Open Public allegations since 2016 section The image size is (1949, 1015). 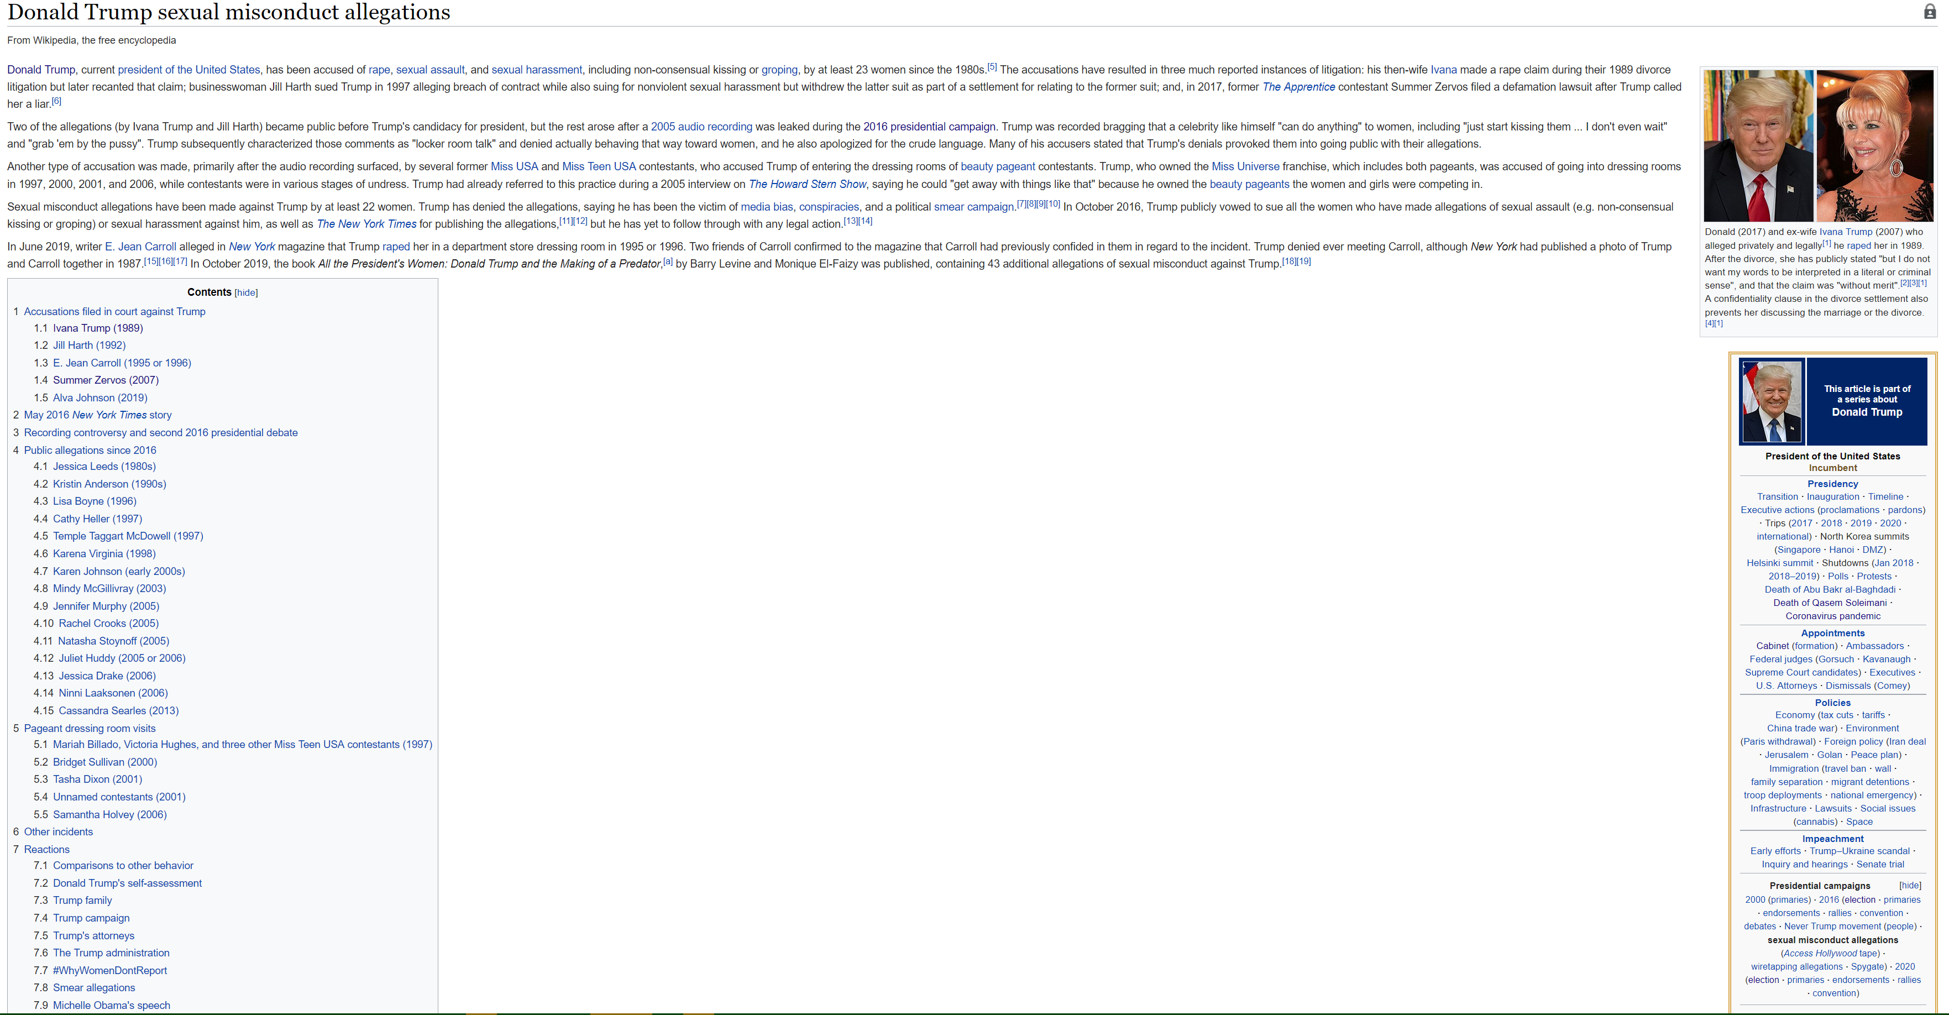pyautogui.click(x=90, y=449)
